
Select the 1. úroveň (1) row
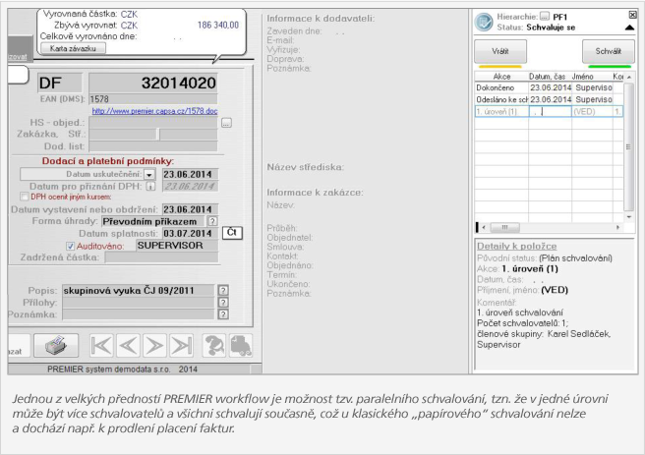click(x=550, y=111)
